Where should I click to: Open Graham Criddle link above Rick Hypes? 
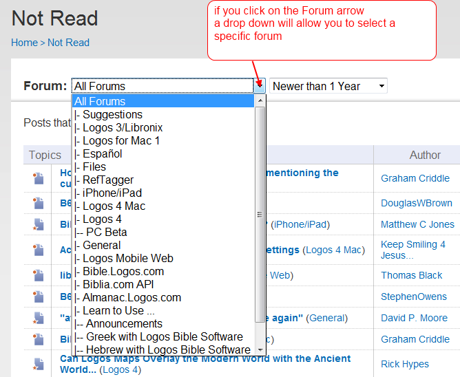[x=415, y=339]
